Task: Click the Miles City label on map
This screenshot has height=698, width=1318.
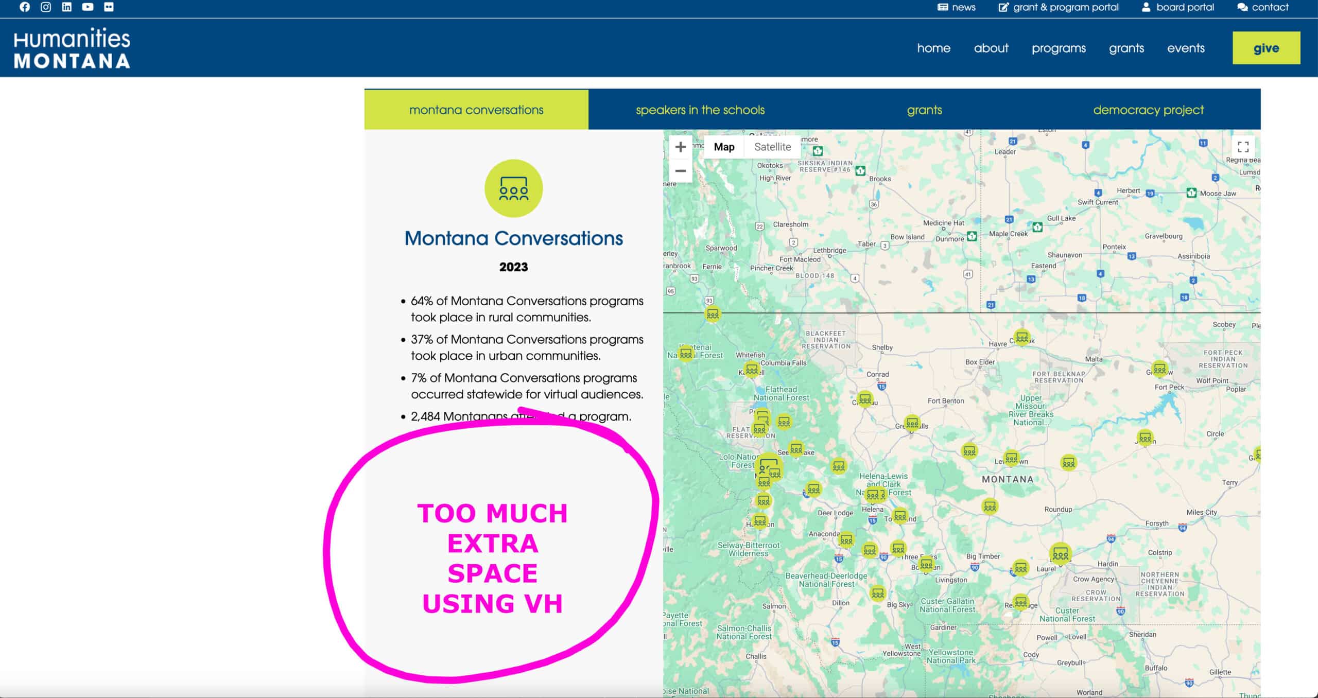Action: [x=1202, y=512]
